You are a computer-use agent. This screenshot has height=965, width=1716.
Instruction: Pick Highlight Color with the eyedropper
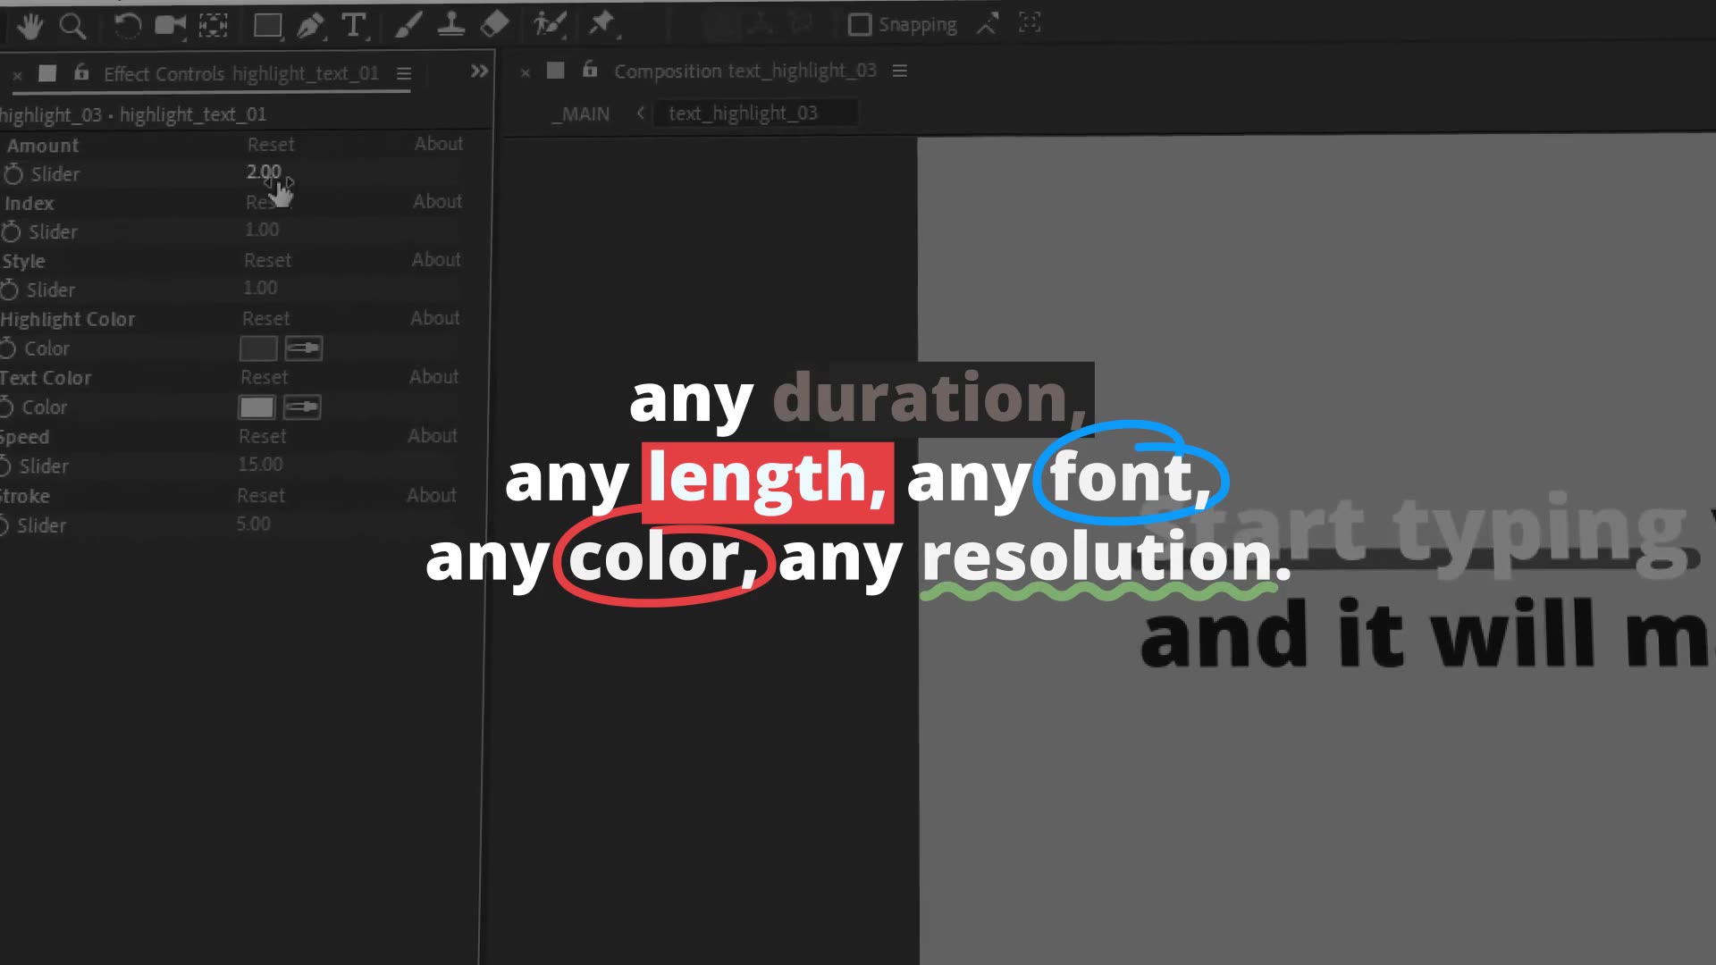click(x=304, y=348)
